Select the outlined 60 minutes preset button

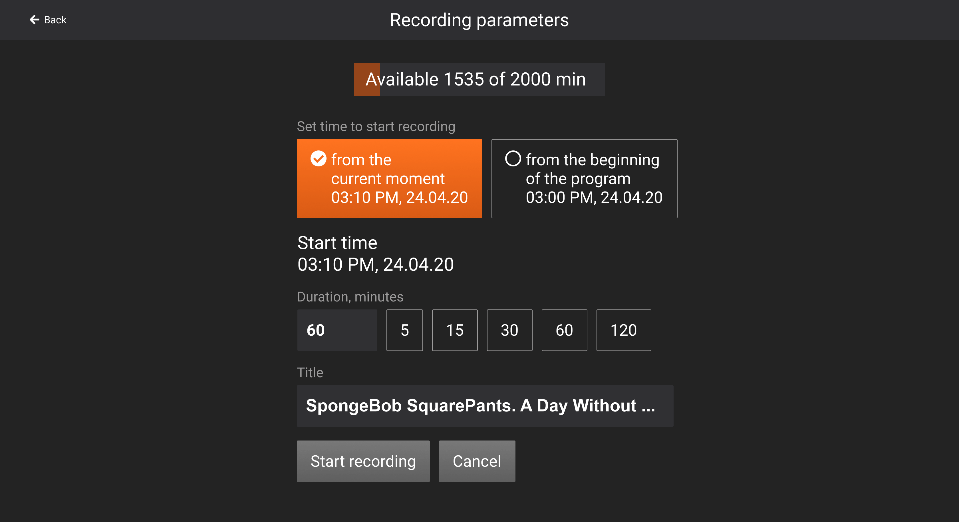[564, 330]
